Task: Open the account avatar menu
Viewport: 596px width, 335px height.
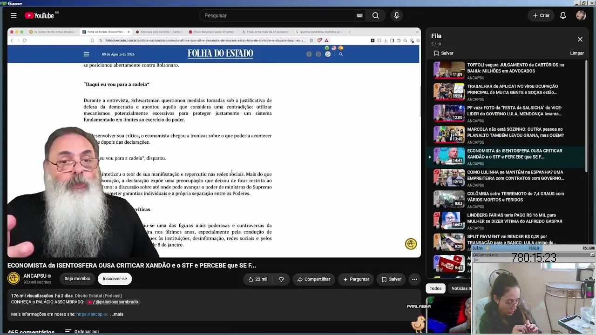Action: pyautogui.click(x=581, y=15)
